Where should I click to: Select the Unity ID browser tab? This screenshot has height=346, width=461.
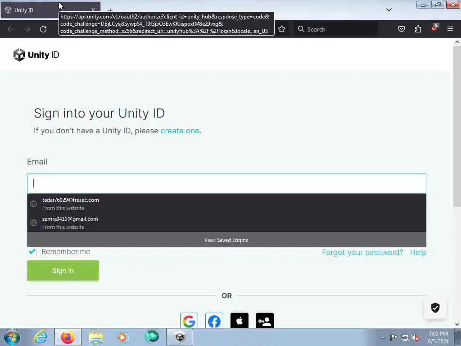pos(50,10)
